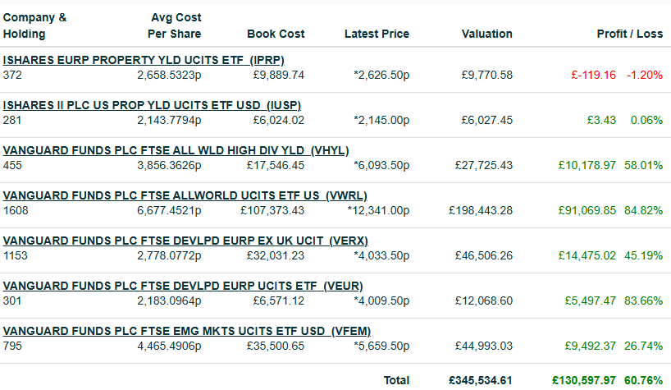
Task: Open the Vanguard FTSE DEVLPD EURP (VEUR) link
Action: (x=183, y=286)
